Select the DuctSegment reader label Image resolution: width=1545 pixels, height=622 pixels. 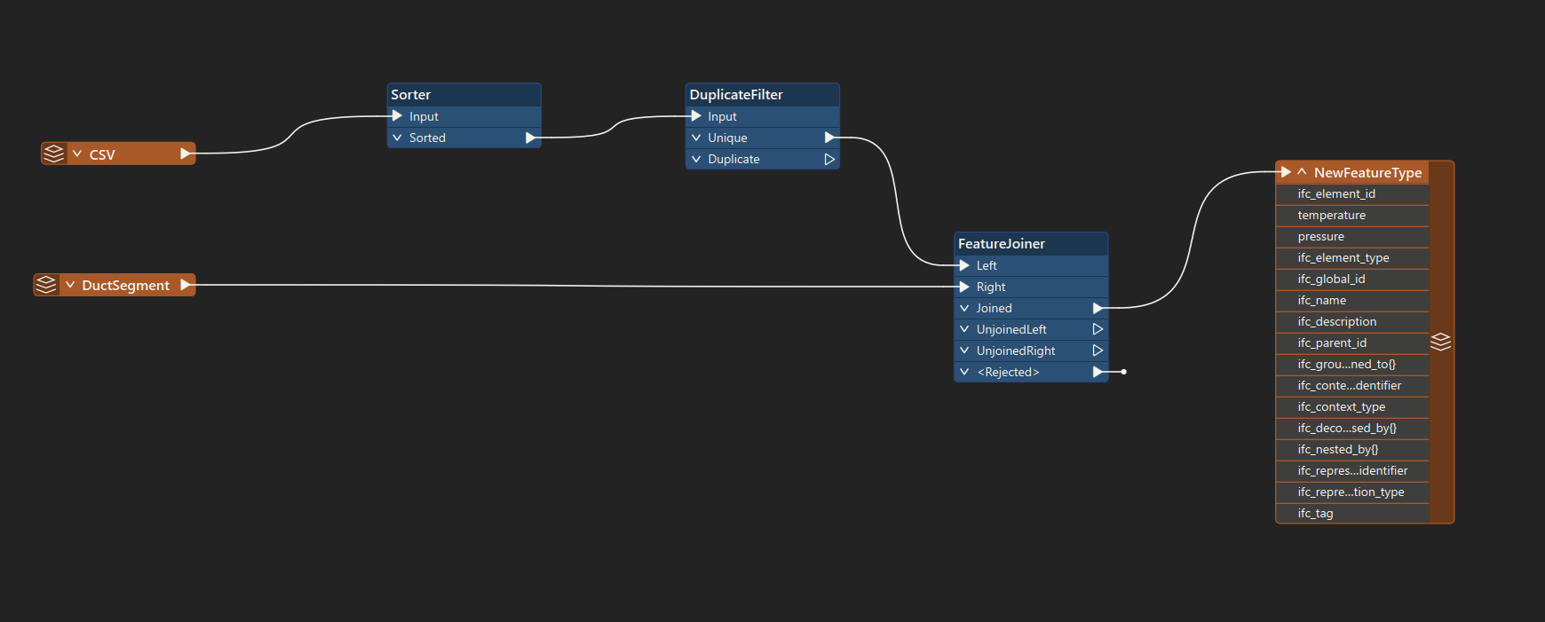point(125,286)
